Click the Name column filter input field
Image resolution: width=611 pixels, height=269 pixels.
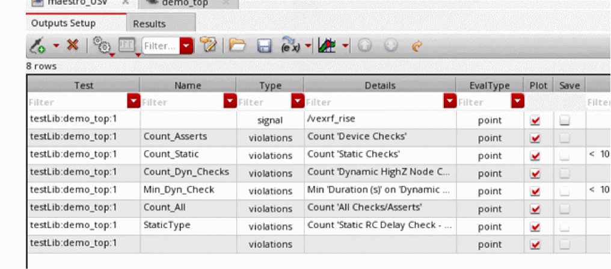182,102
